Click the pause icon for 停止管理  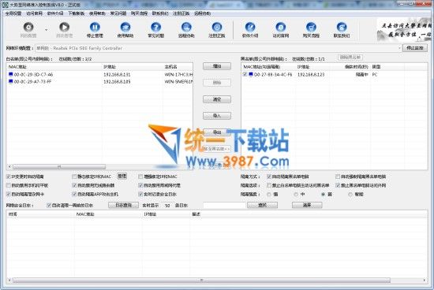(x=95, y=27)
